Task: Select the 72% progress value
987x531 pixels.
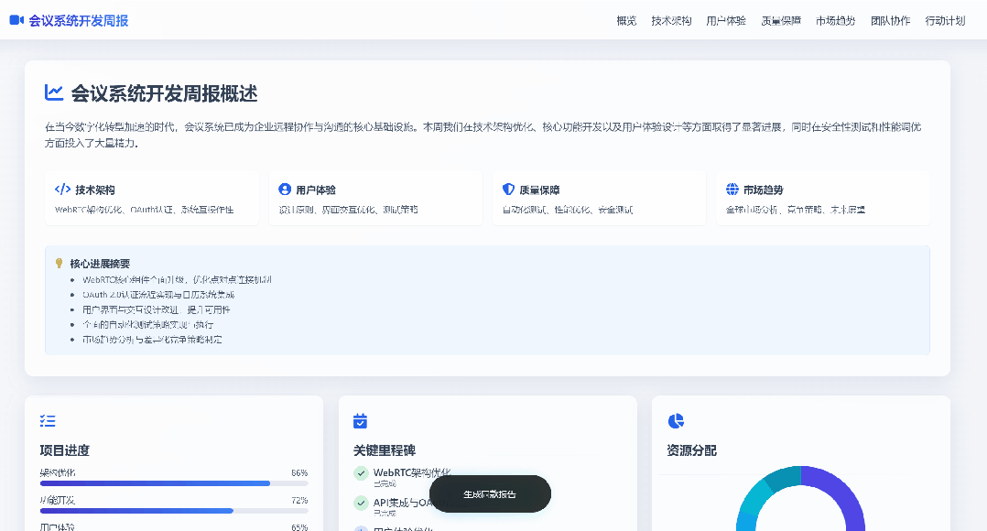Action: [299, 500]
